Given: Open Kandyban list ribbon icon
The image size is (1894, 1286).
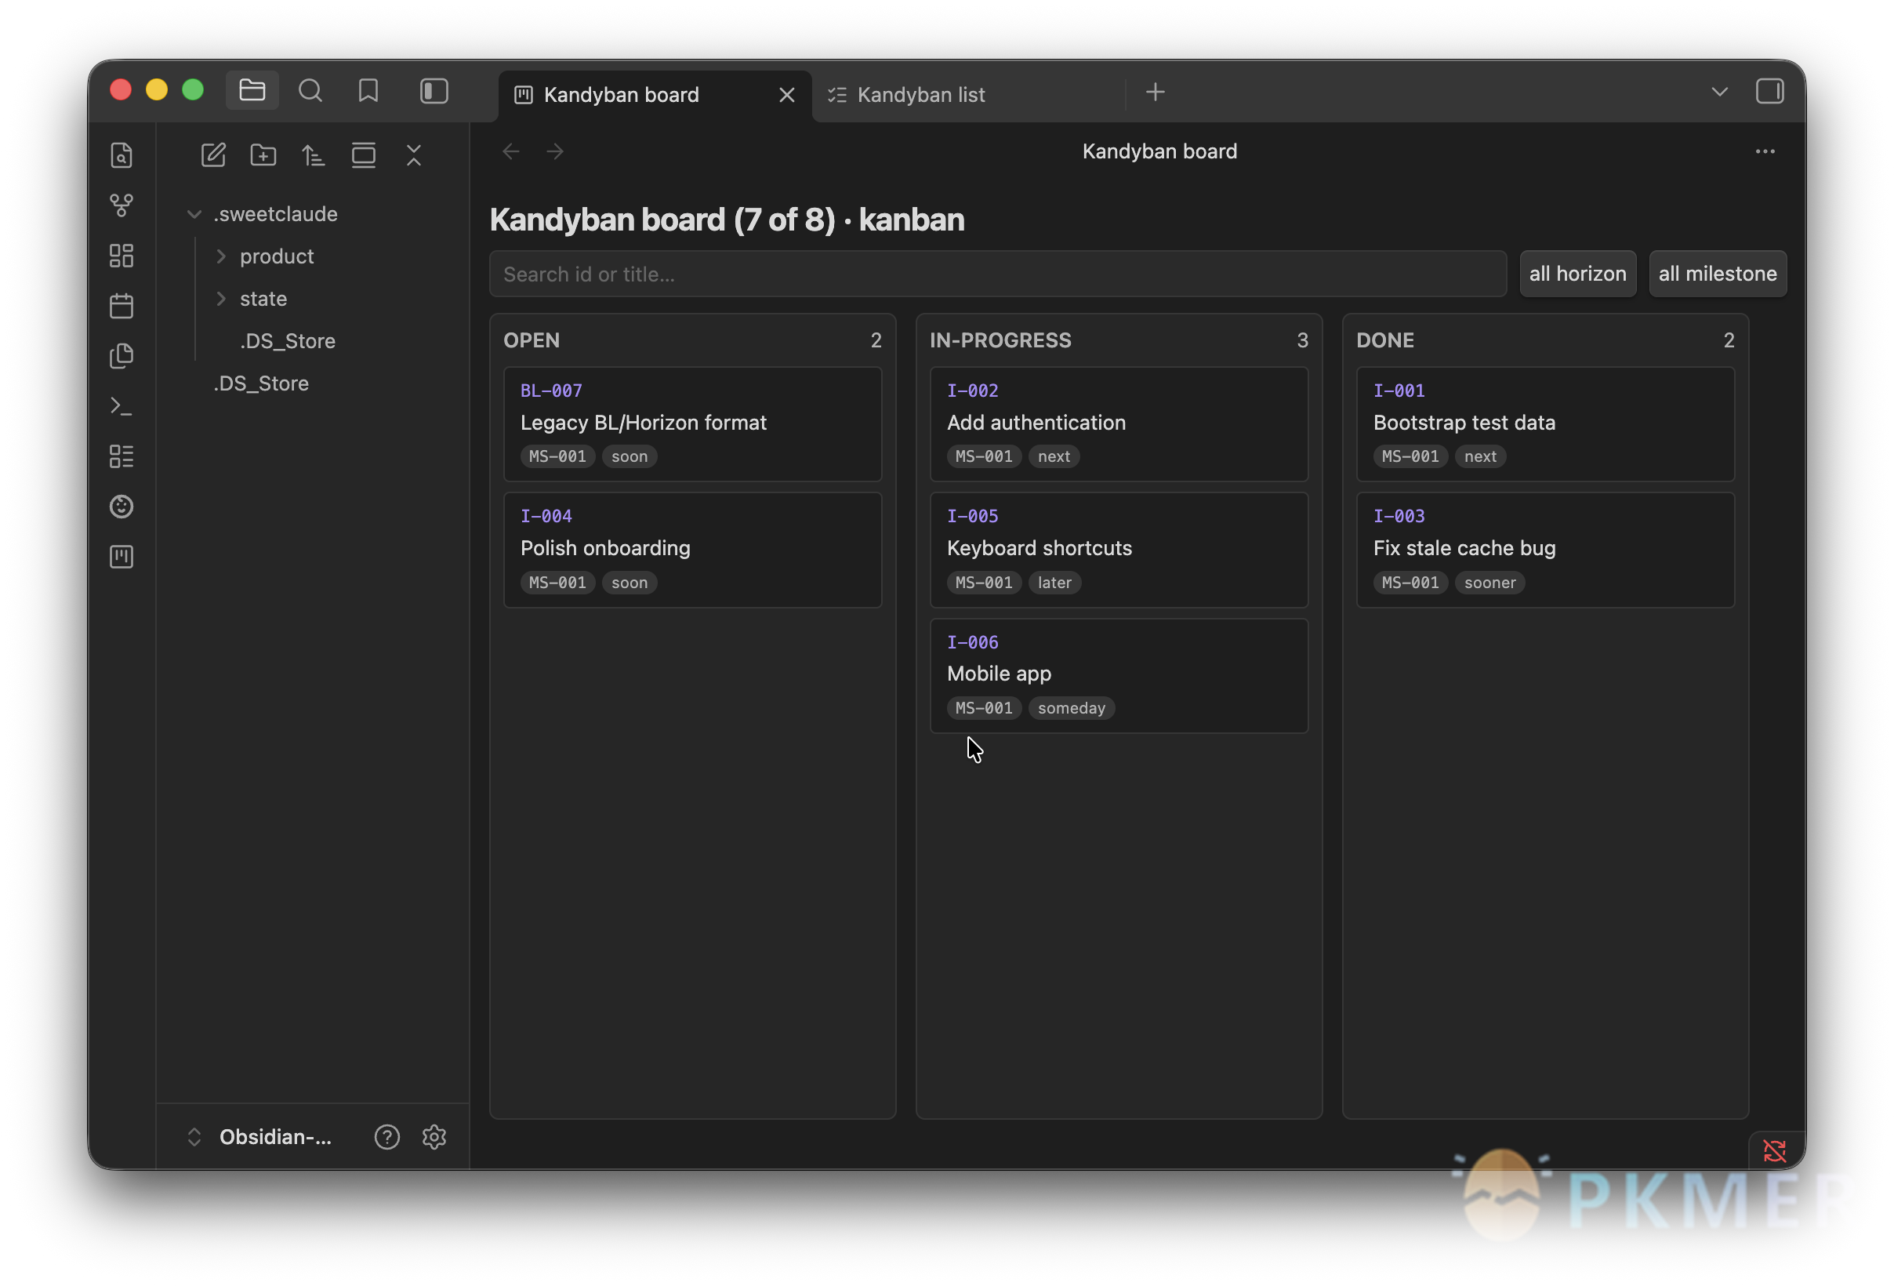Looking at the screenshot, I should coord(122,456).
